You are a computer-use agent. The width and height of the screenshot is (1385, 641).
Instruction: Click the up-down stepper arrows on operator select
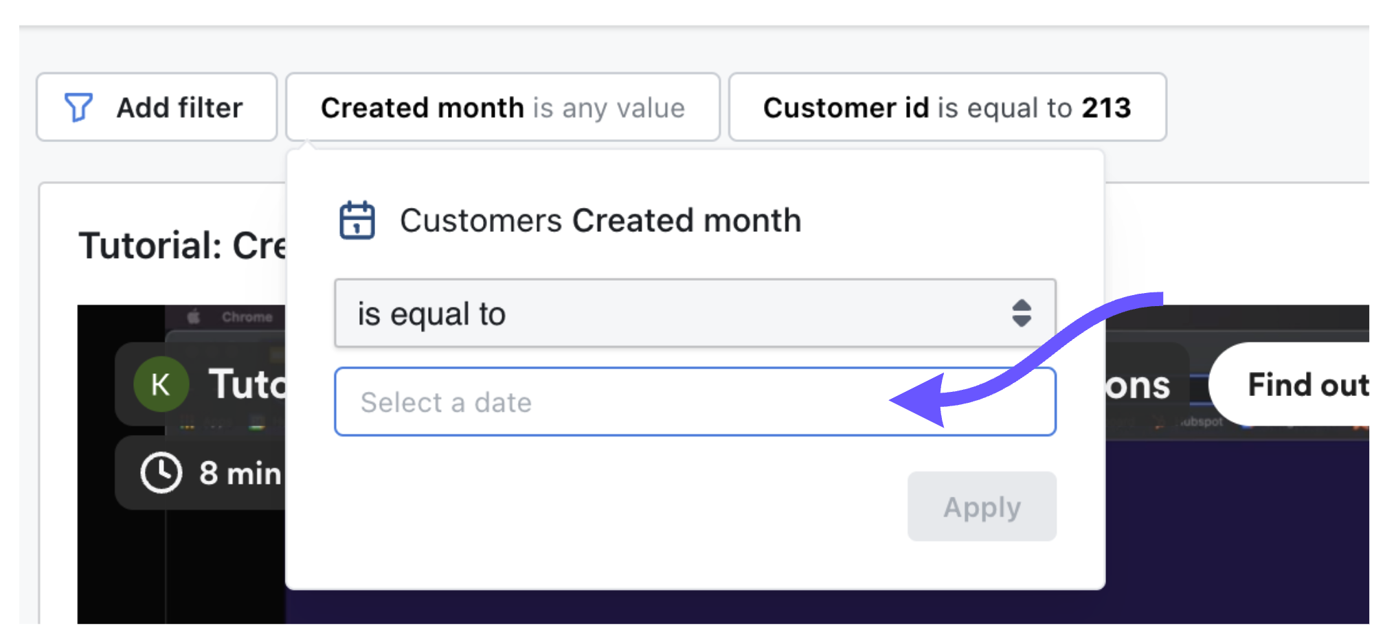click(x=1022, y=314)
